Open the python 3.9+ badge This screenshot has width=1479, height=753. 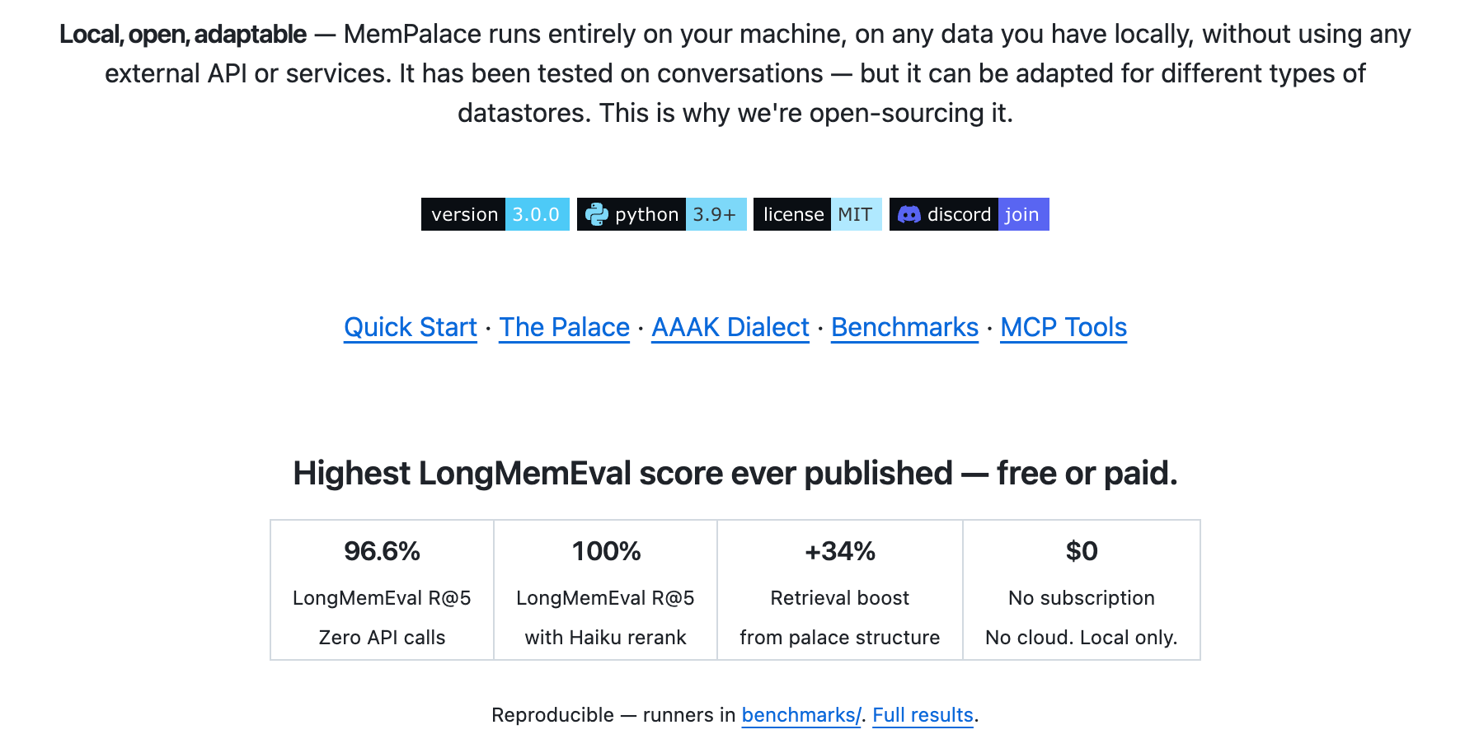pyautogui.click(x=662, y=214)
